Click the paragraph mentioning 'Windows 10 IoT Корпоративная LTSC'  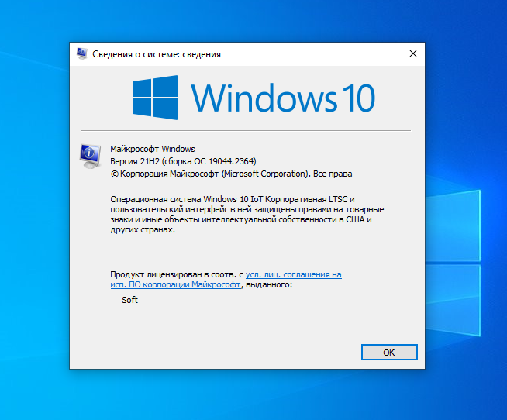coord(247,215)
